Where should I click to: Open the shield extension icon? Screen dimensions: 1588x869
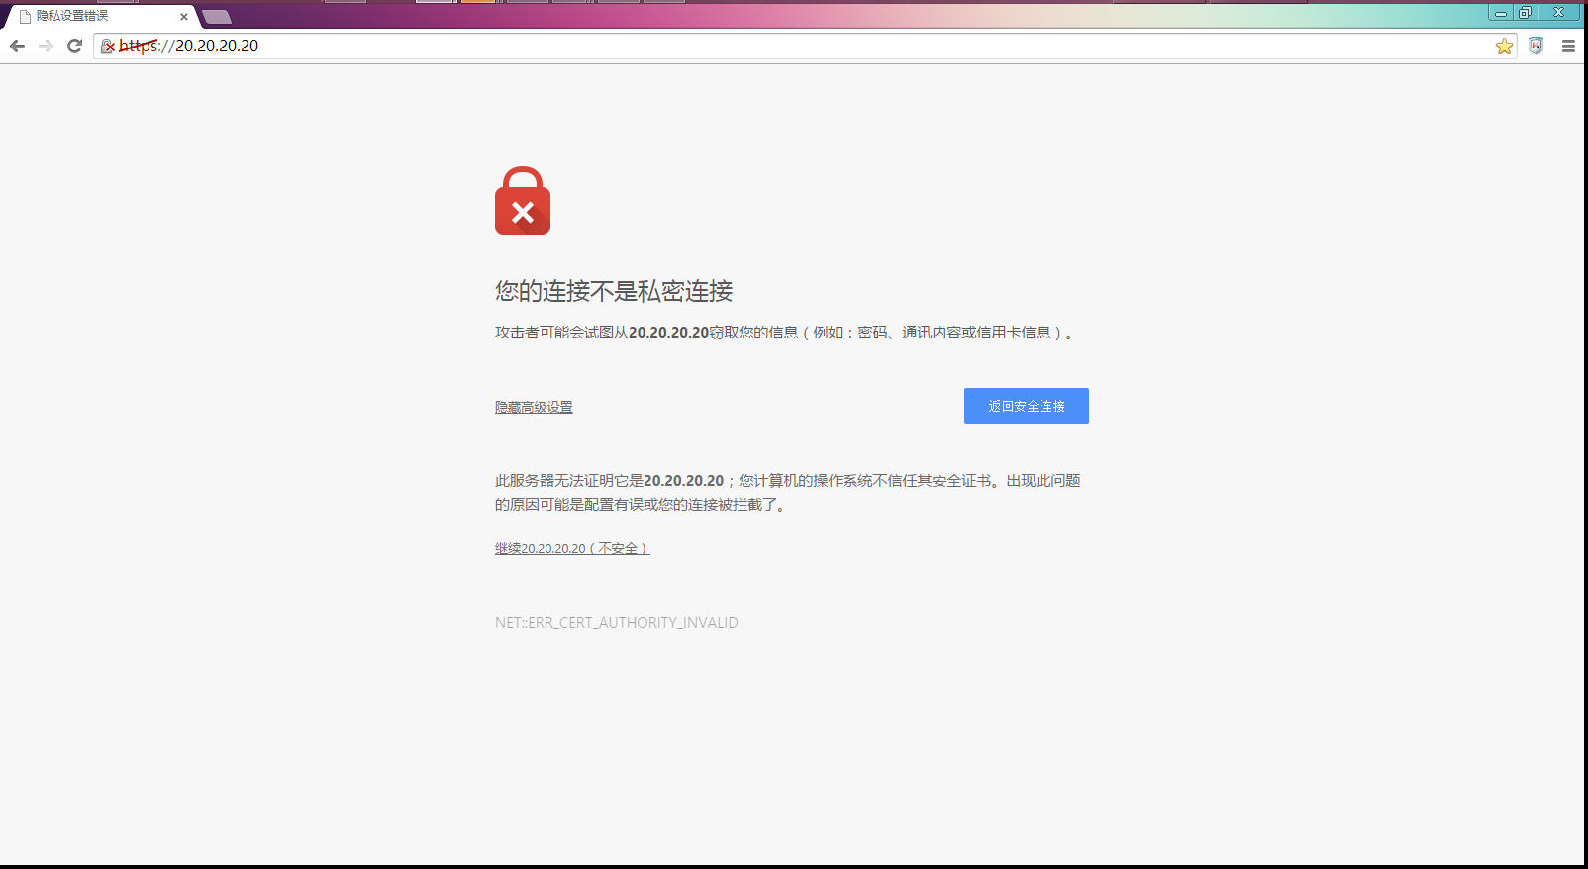(x=1536, y=47)
